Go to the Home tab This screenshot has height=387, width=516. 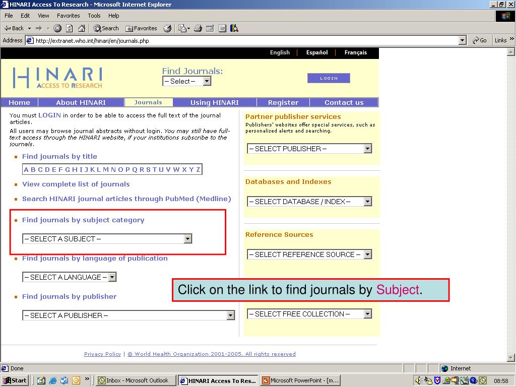point(19,102)
